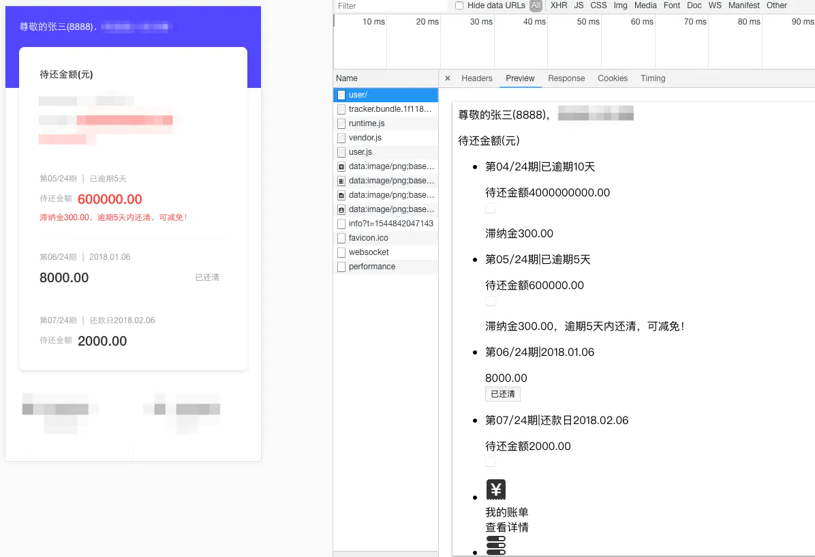This screenshot has width=815, height=557.
Task: Click the 50 ms mark on network timeline
Action: pyautogui.click(x=588, y=21)
